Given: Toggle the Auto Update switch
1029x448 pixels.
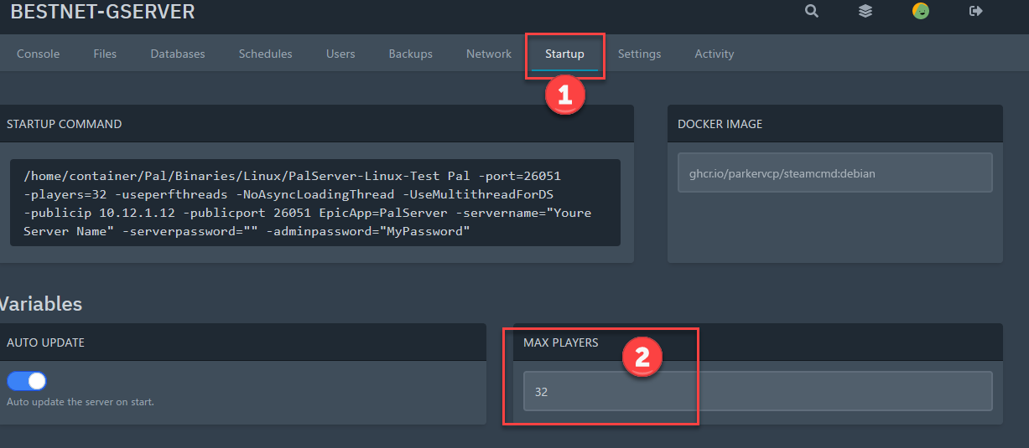Looking at the screenshot, I should tap(27, 381).
